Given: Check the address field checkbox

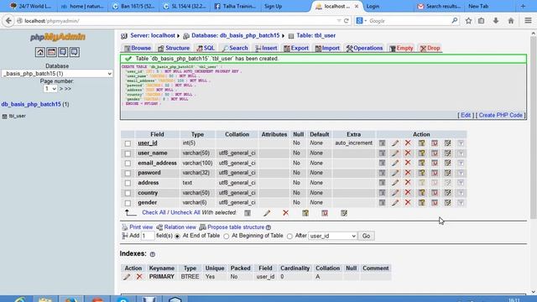Looking at the screenshot, I should click(x=128, y=183).
